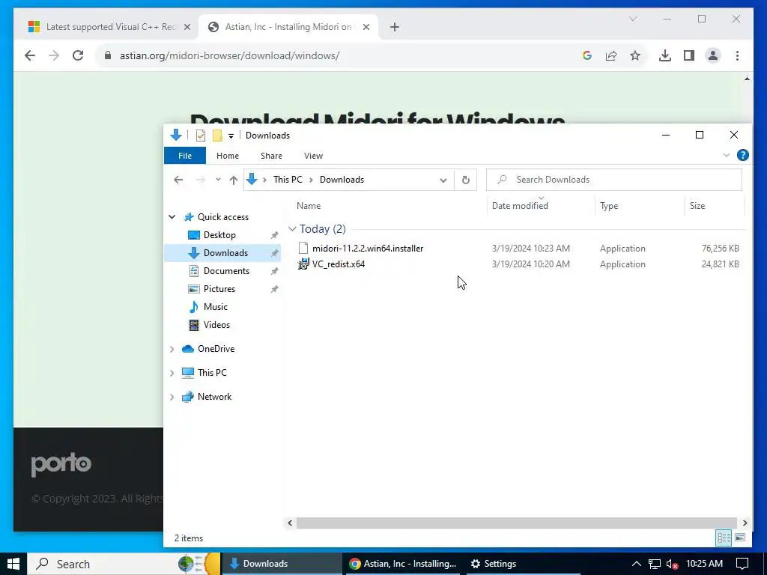
Task: Select midori-11.2.2.win64.installer file
Action: tap(368, 249)
